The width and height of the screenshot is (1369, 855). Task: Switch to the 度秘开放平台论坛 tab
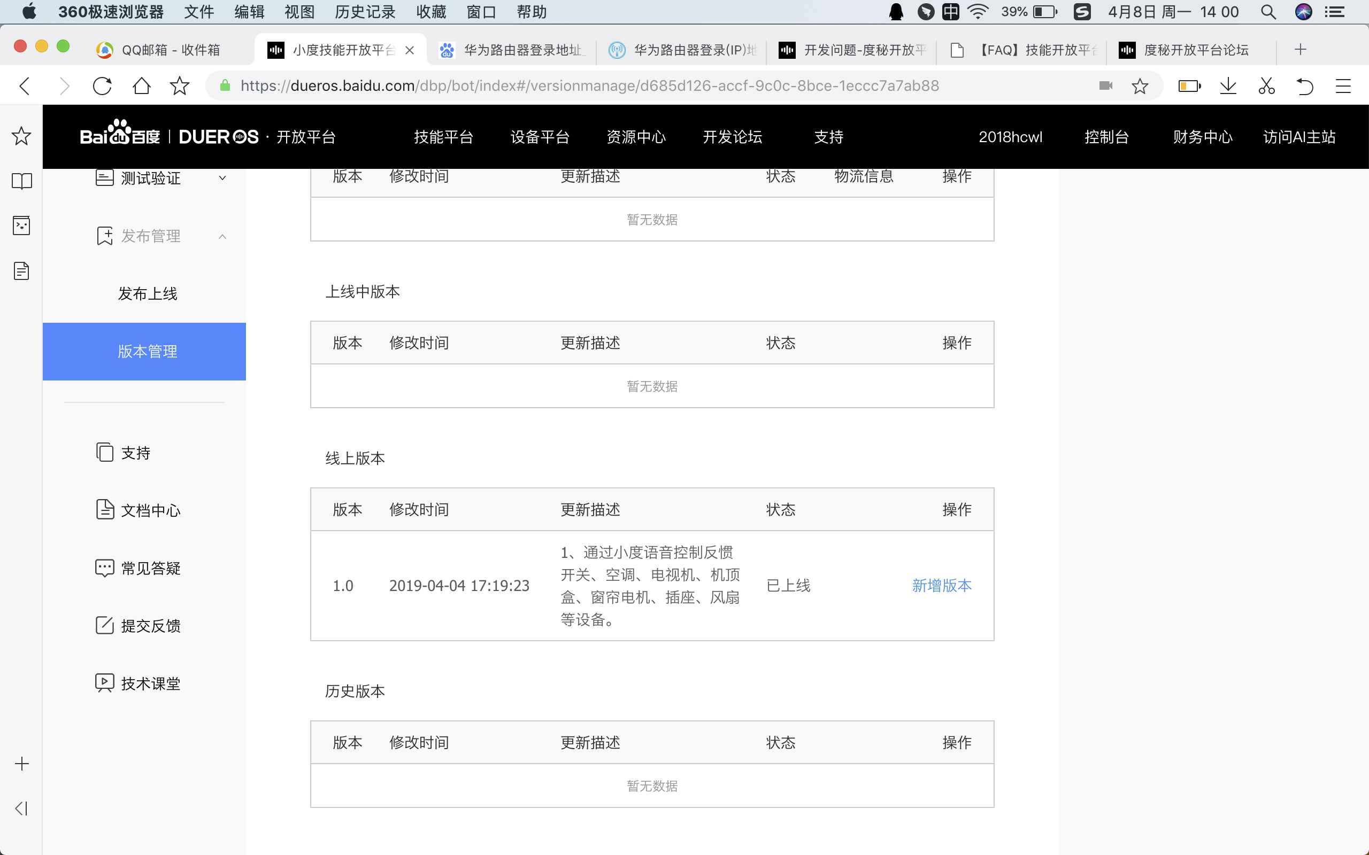click(x=1193, y=50)
